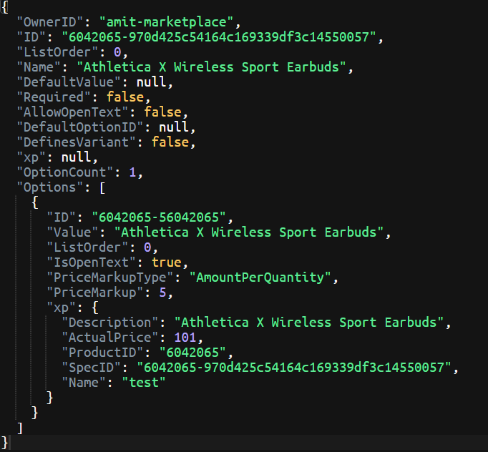This screenshot has width=488, height=452.
Task: Click the "IsOpenText" true value
Action: (x=166, y=262)
